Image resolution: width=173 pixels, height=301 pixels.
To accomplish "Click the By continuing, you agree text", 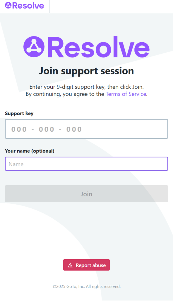I will [x=65, y=94].
